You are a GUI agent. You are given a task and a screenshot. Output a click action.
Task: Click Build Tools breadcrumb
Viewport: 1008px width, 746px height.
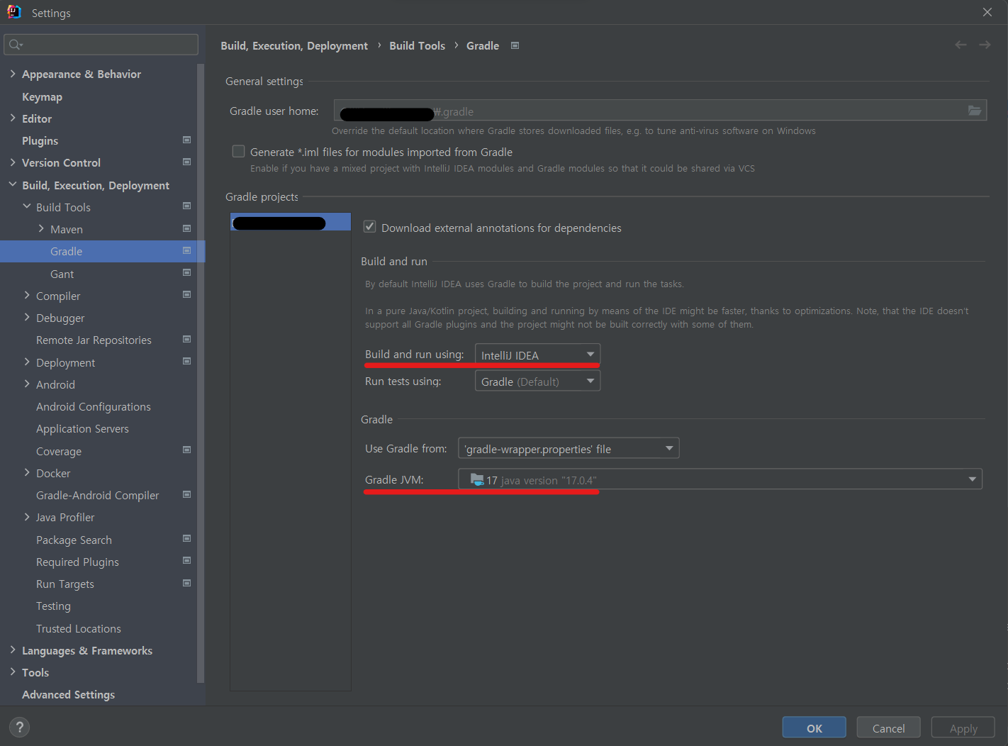417,45
